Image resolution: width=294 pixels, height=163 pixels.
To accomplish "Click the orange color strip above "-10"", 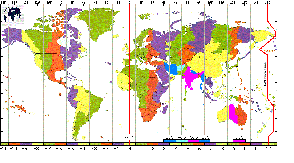I will tap(14, 144).
